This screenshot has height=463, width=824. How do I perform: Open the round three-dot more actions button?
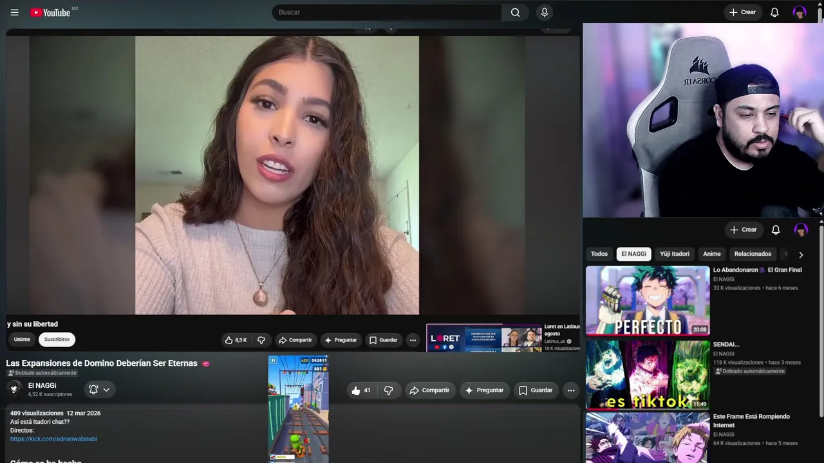[571, 390]
